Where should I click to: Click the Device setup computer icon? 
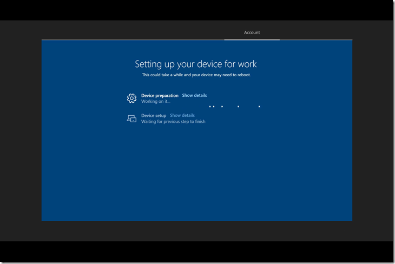[131, 118]
